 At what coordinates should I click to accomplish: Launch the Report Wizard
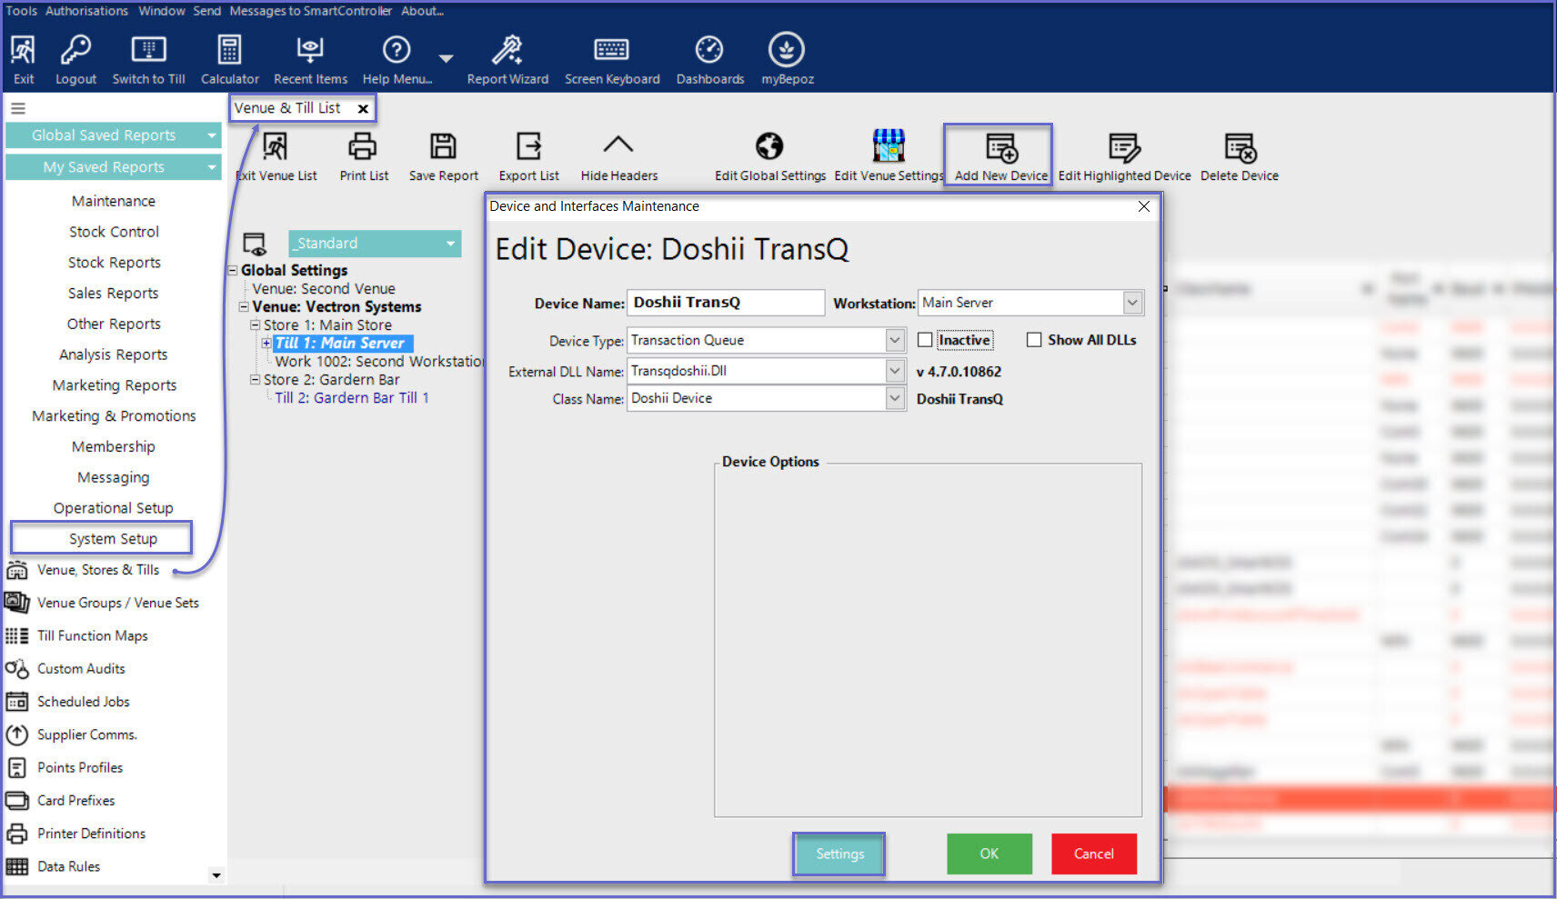(x=507, y=59)
